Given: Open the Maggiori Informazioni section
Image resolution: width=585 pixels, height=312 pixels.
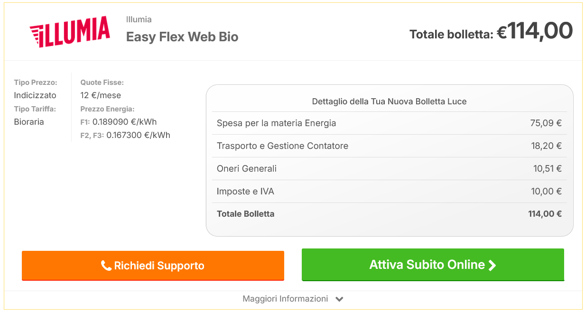Looking at the screenshot, I should tap(285, 299).
